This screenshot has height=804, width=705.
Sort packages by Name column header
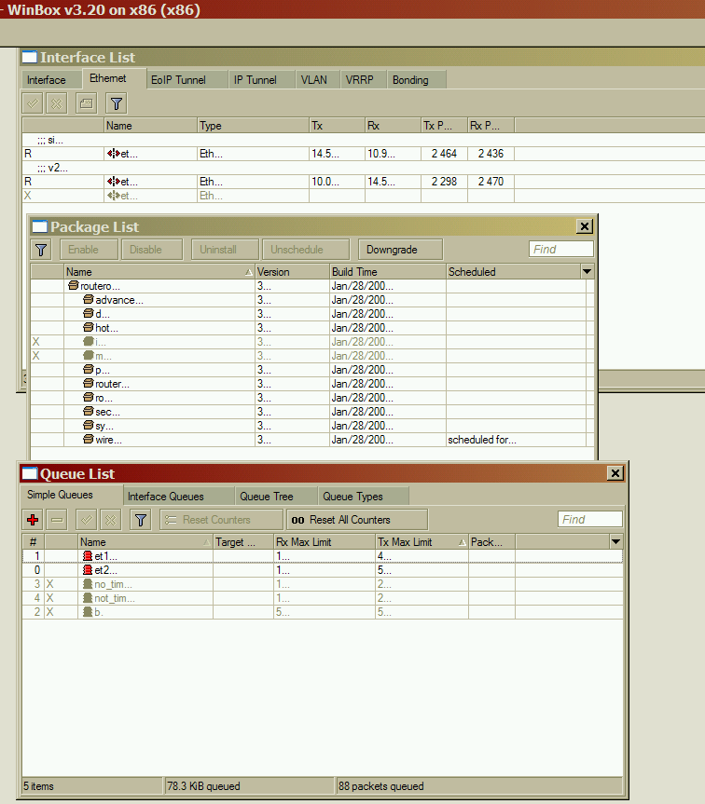point(159,272)
